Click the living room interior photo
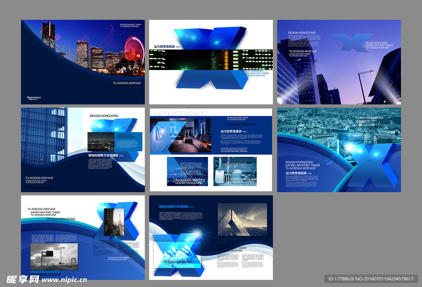422x287 pixels. 181,135
